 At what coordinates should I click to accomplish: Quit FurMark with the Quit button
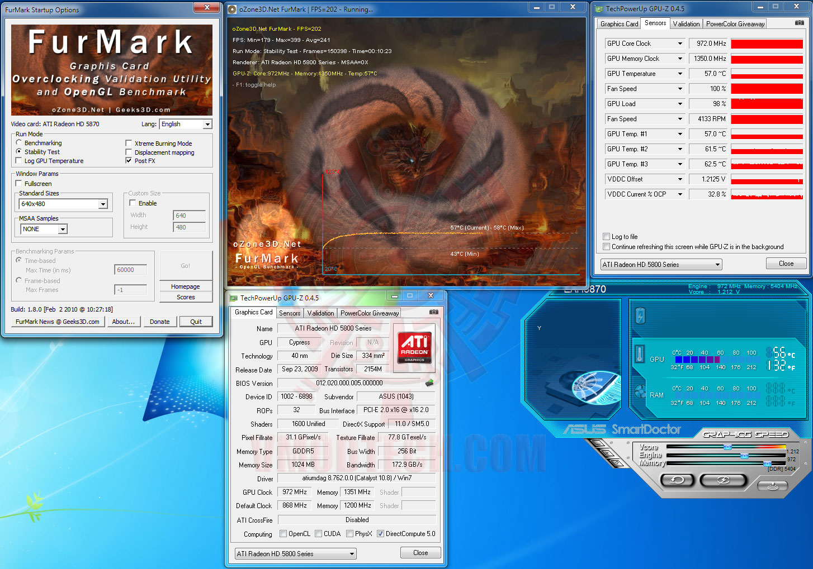pyautogui.click(x=196, y=322)
